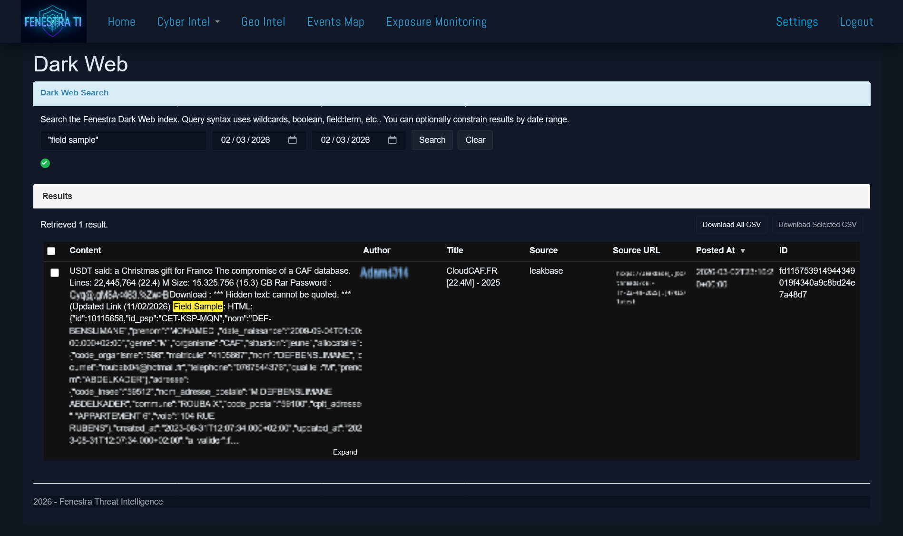Click the "Dark Web" page heading
The height and width of the screenshot is (536, 903).
(x=80, y=64)
